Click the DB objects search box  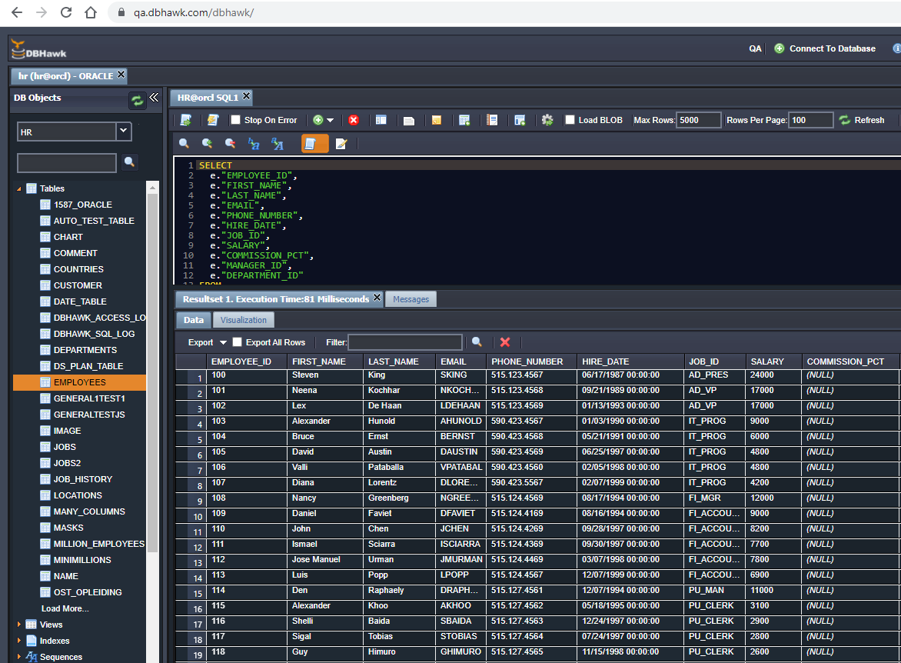[x=67, y=163]
